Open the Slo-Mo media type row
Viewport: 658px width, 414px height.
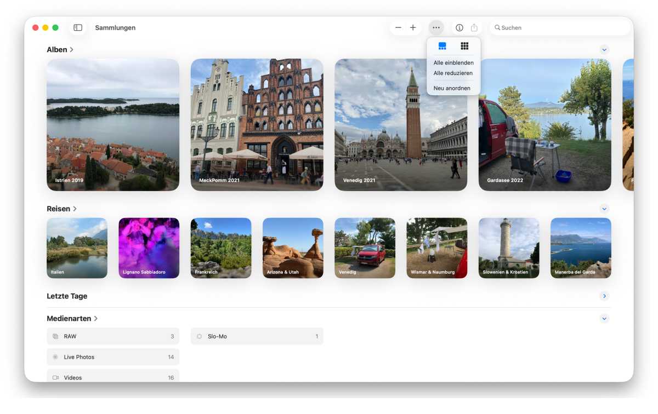point(257,336)
